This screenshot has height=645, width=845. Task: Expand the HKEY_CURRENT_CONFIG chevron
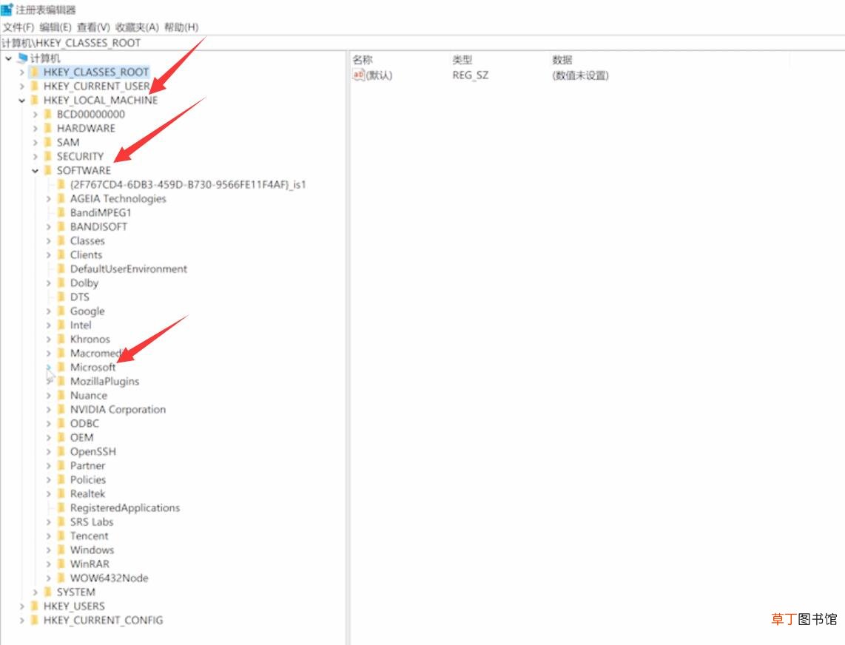click(21, 620)
